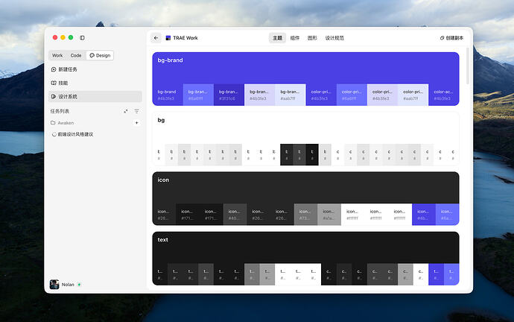Click the green badge next to Nolan

coord(79,285)
